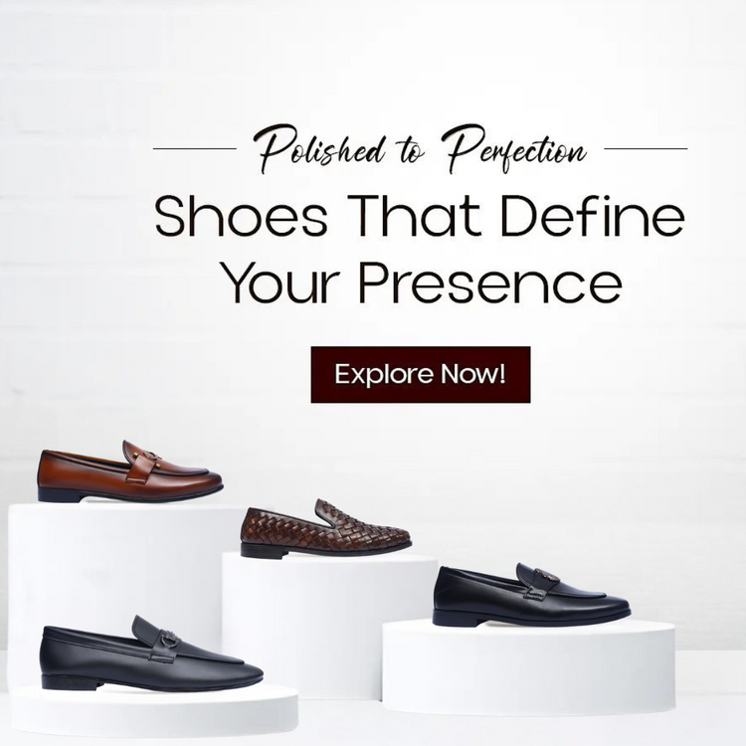View the black loafer at bottom left
Image resolution: width=746 pixels, height=746 pixels.
[151, 653]
